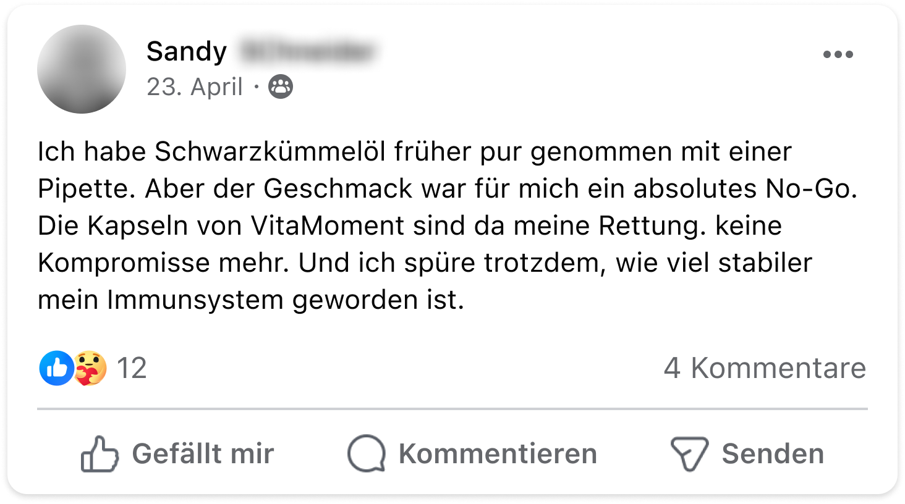Click the care hug emoji reaction

pos(91,368)
